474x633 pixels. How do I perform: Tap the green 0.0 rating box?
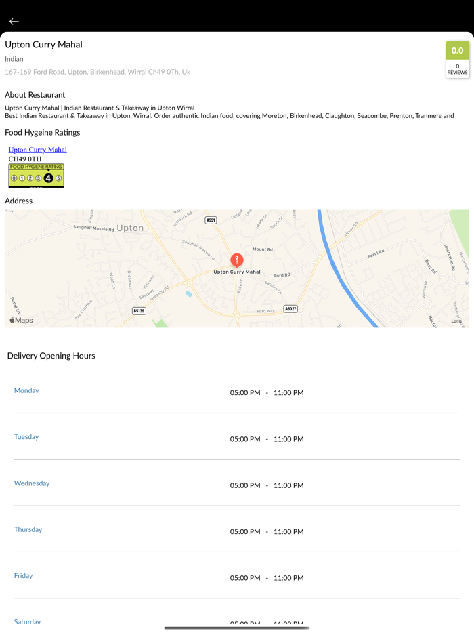457,50
